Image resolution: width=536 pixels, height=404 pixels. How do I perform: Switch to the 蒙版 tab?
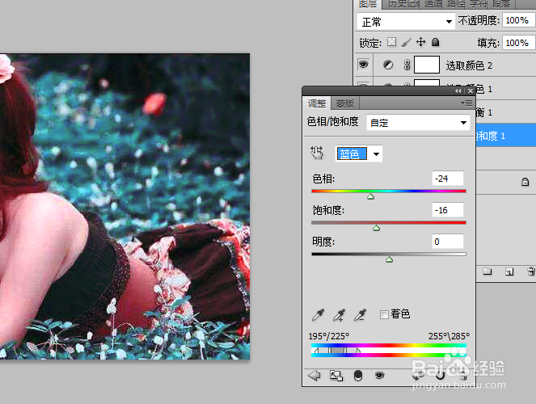point(345,103)
